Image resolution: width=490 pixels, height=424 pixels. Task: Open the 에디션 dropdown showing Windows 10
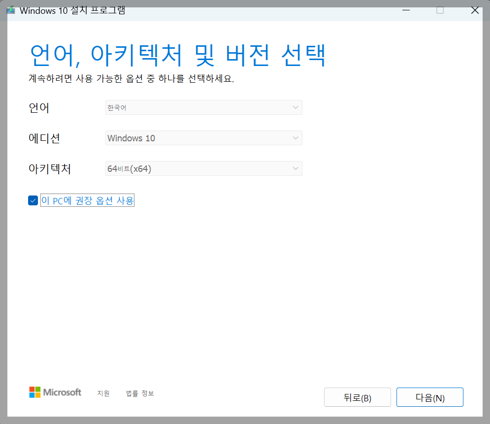tap(204, 138)
